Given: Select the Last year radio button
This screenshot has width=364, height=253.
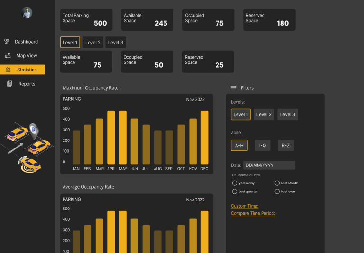Looking at the screenshot, I should (277, 192).
